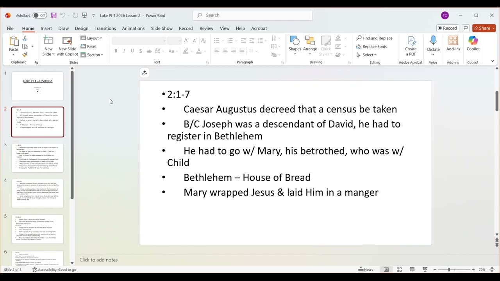Expand the Section dropdown

92,55
